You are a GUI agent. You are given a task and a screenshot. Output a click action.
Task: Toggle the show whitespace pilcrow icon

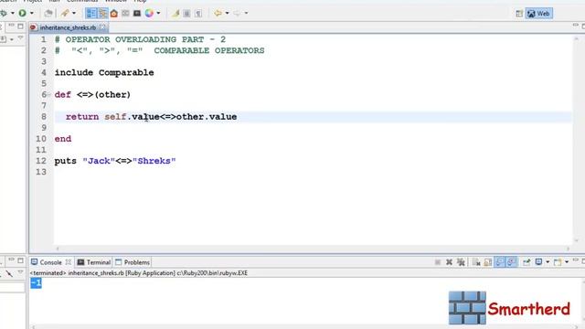pos(198,14)
